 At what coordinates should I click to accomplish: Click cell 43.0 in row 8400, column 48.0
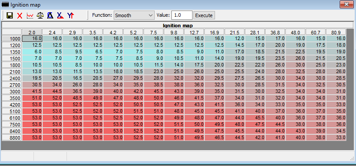point(296,131)
